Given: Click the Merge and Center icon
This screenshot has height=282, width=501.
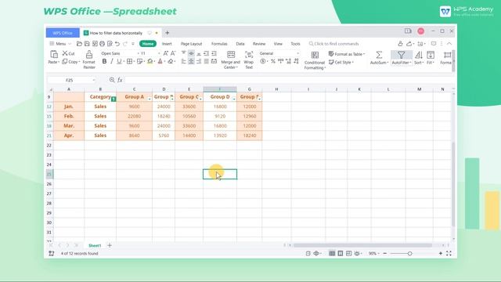Looking at the screenshot, I should (x=231, y=54).
